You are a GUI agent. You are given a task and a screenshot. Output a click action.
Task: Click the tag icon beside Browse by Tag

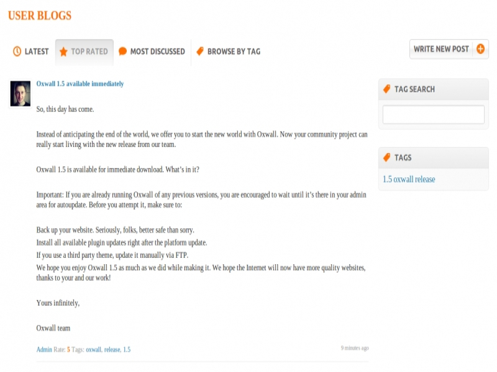[x=200, y=51]
